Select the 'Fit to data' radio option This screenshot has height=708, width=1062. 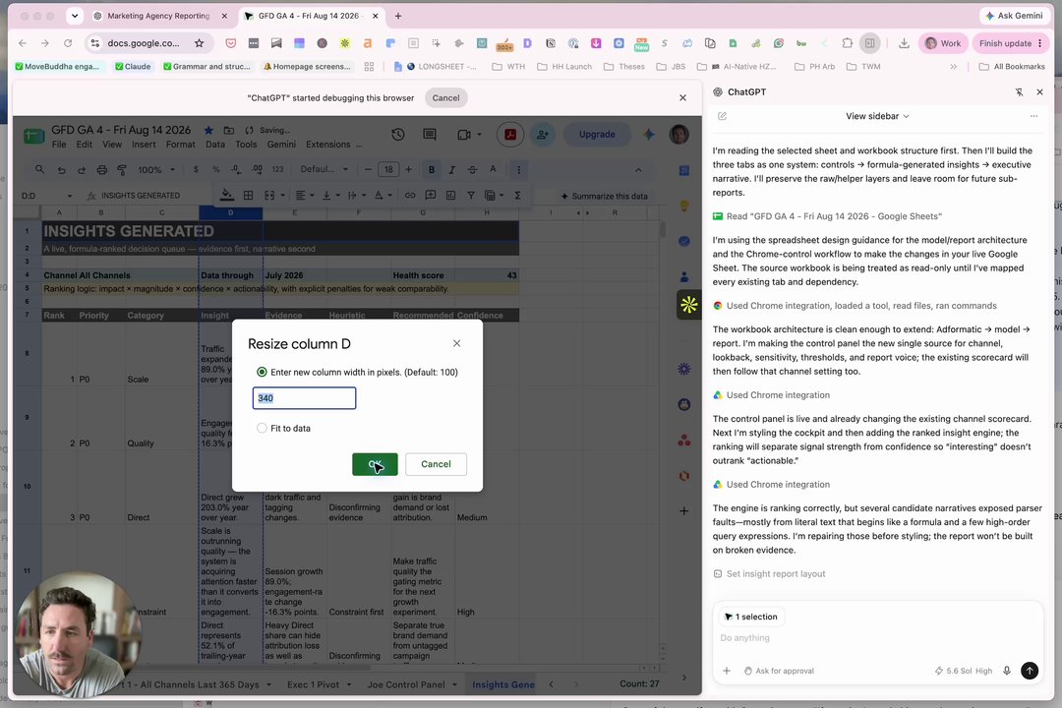[x=262, y=428]
